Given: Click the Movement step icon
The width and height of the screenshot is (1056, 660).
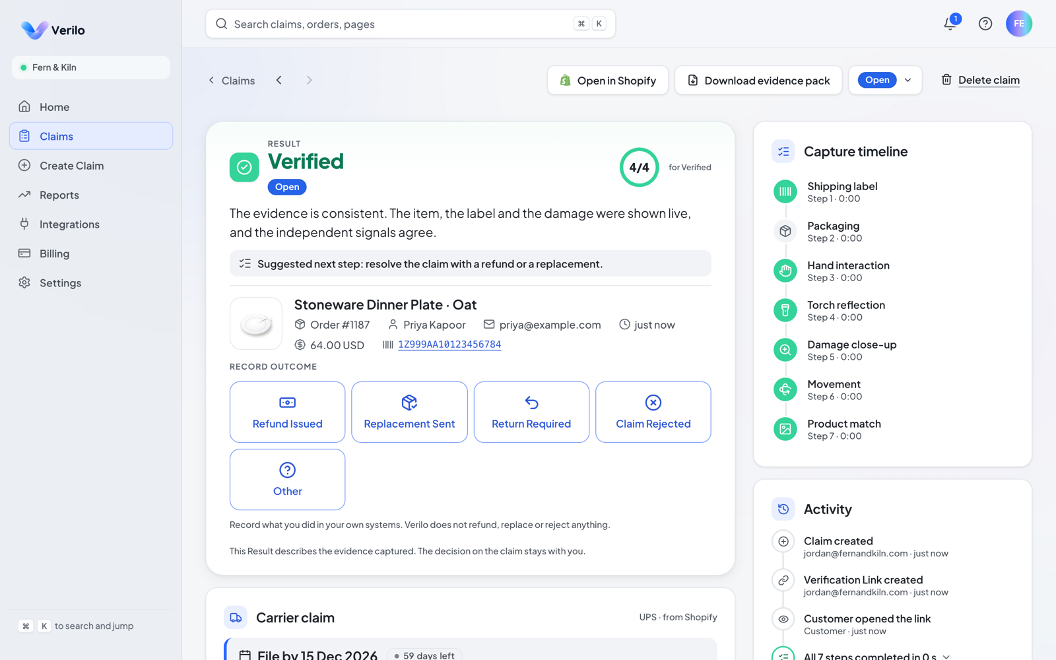Looking at the screenshot, I should 785,390.
